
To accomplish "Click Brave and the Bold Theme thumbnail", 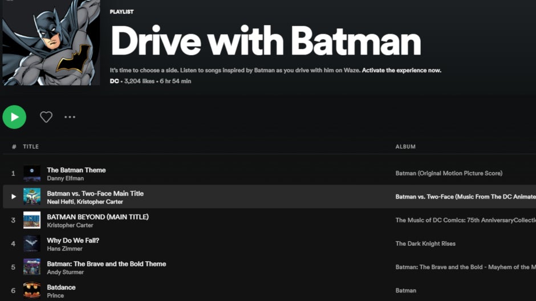I will click(32, 267).
